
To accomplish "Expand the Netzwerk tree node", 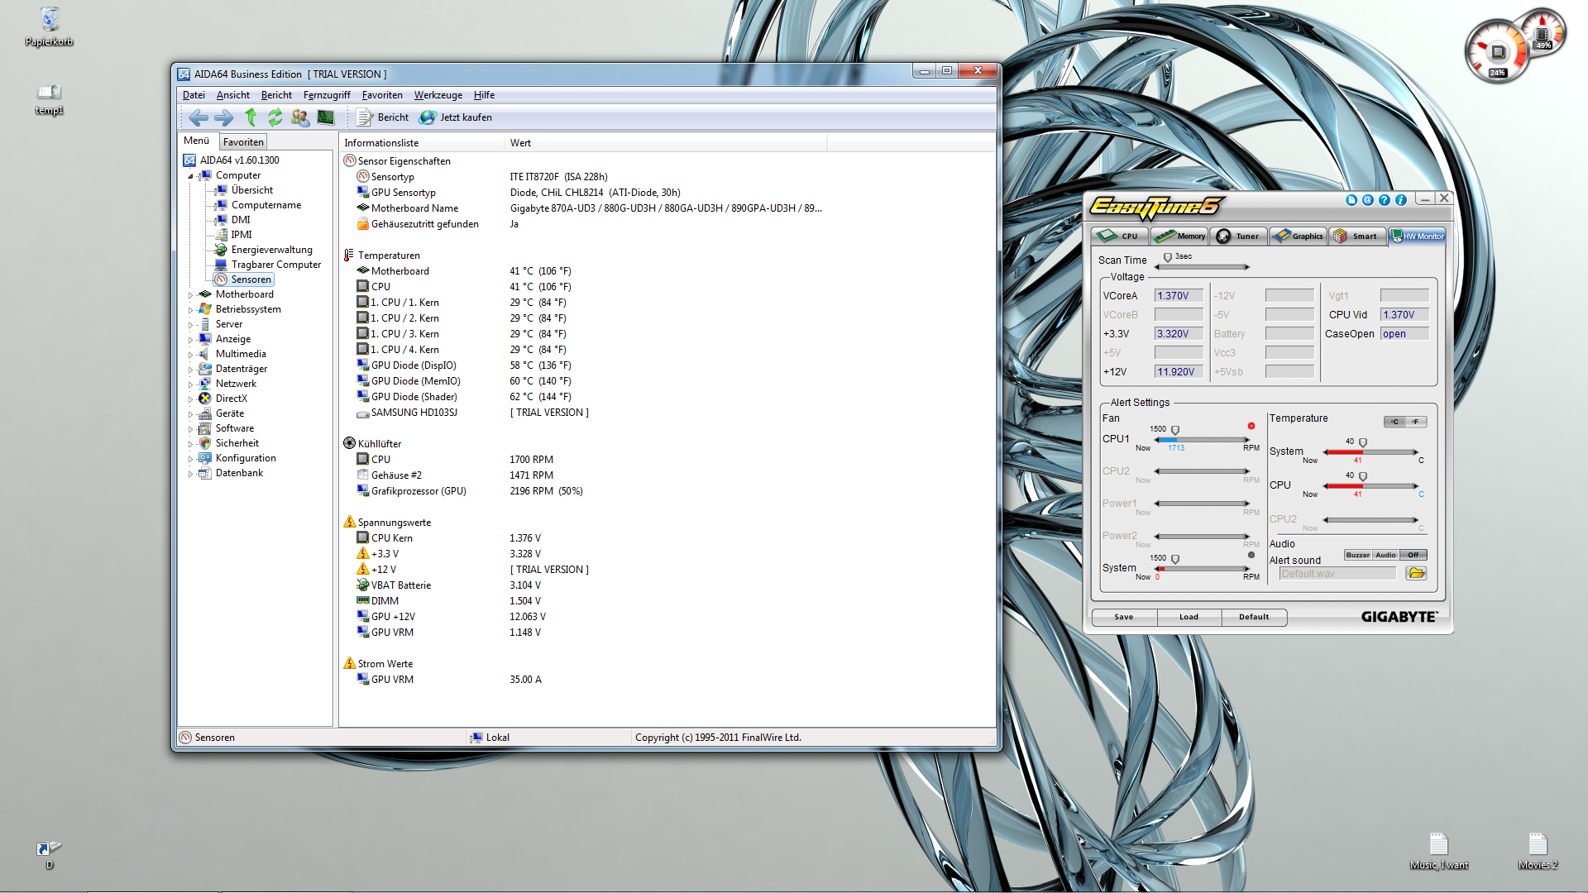I will click(x=190, y=384).
